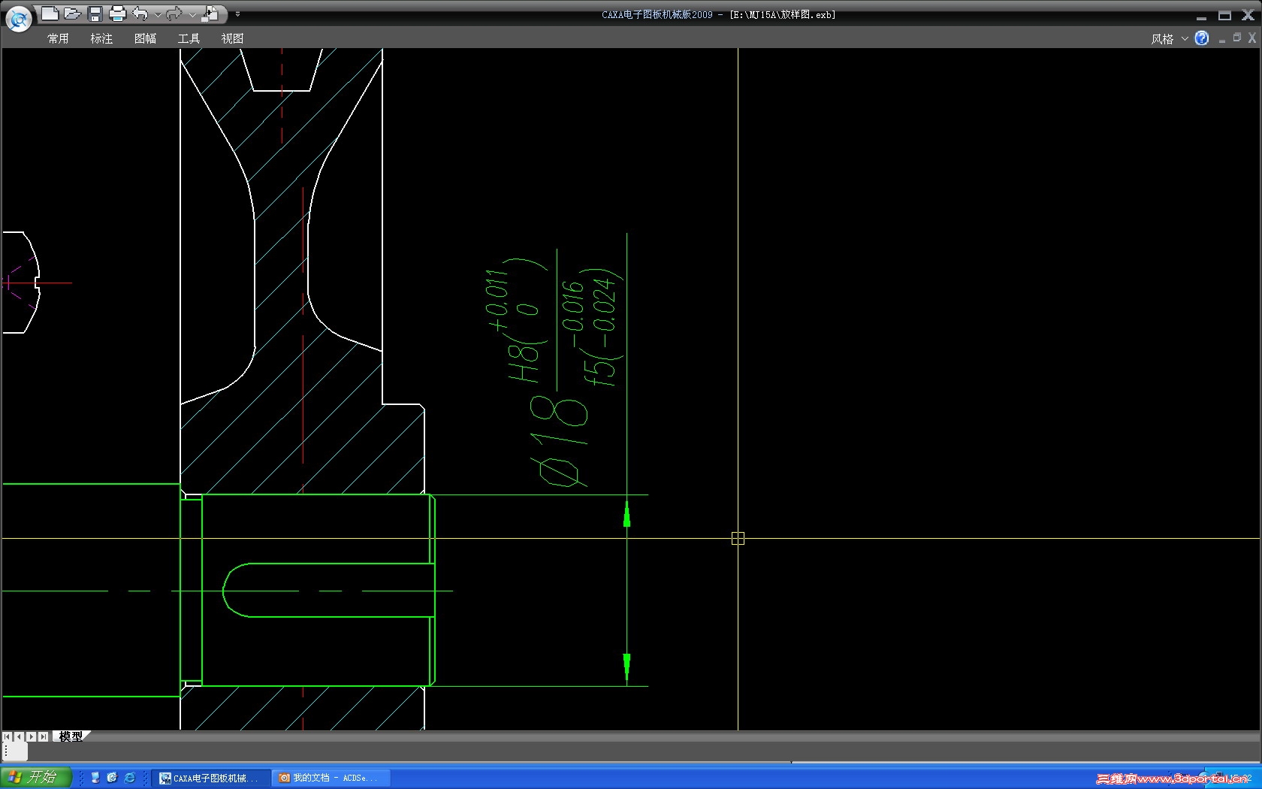Switch to the 工具 ribbon tab
Image resolution: width=1262 pixels, height=789 pixels.
(189, 38)
